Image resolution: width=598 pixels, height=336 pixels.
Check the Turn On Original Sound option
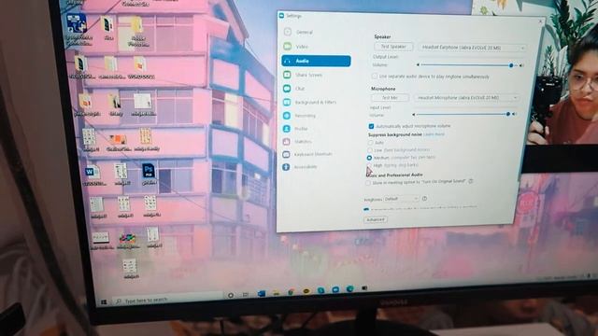[367, 183]
